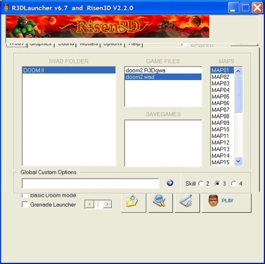Click the MAPS list scroll down arrow

(x=238, y=161)
